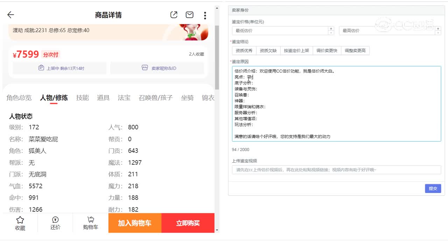Click the 加入购物车 button
This screenshot has height=242, width=448.
click(x=134, y=223)
